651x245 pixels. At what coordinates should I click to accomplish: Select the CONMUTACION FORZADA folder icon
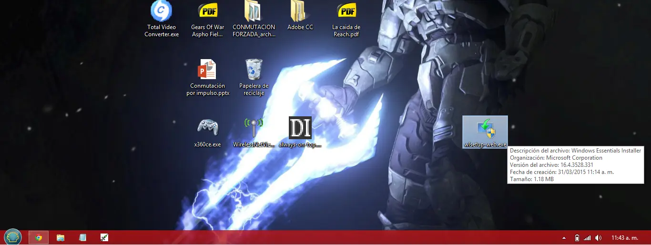click(x=253, y=11)
